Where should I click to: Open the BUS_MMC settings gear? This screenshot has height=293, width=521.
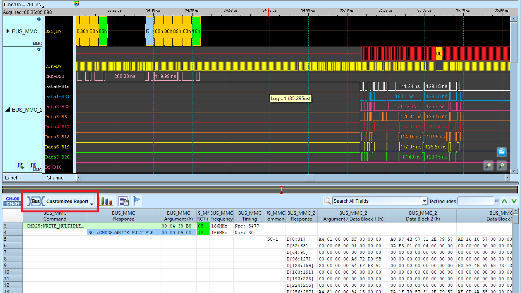pos(39,19)
